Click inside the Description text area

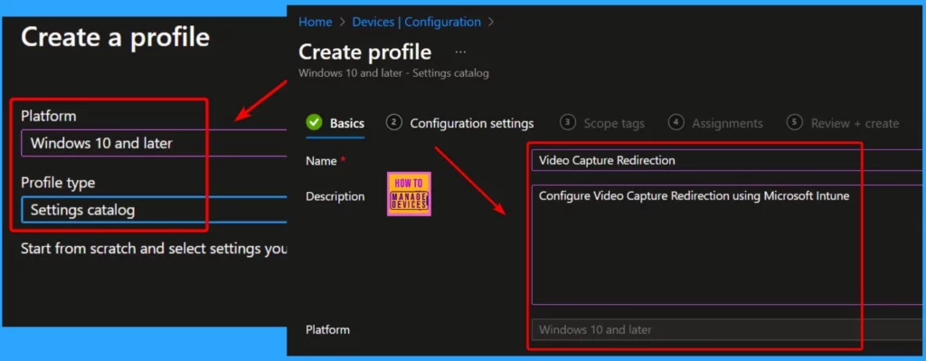(728, 244)
